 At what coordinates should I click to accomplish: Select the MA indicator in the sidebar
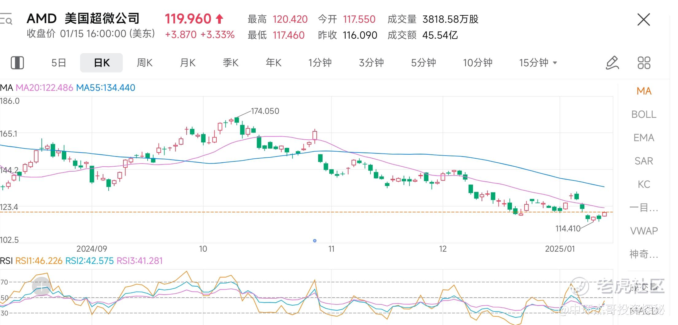pos(644,91)
